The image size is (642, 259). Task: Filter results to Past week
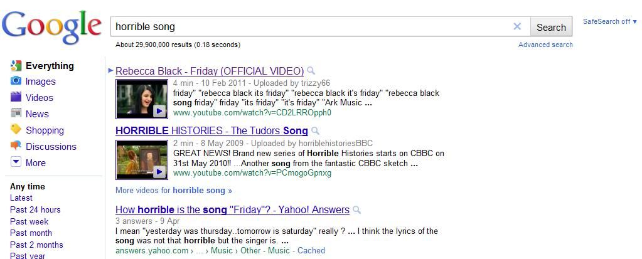pyautogui.click(x=29, y=221)
